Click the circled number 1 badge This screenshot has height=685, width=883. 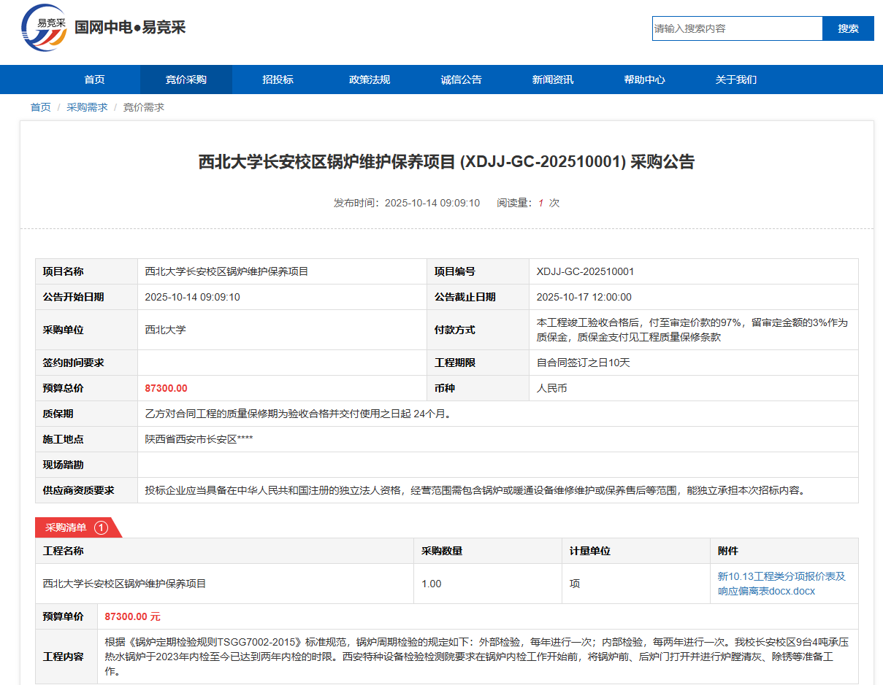coord(101,527)
